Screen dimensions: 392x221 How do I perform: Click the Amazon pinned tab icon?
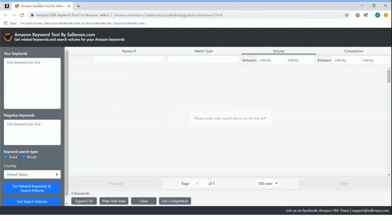(7, 6)
